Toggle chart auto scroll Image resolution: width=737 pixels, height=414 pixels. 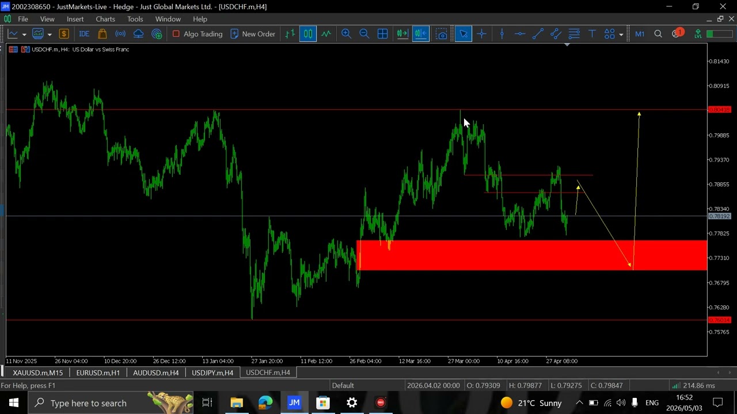402,34
